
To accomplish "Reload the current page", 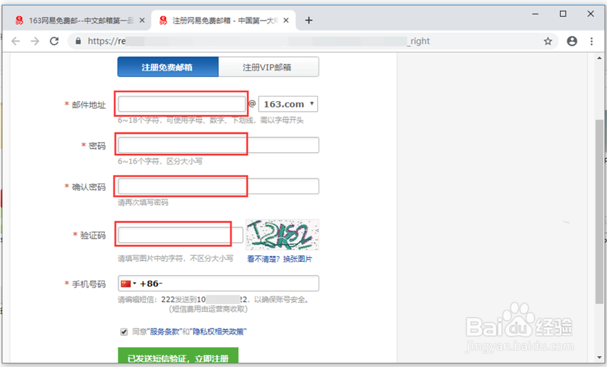I will pos(54,41).
